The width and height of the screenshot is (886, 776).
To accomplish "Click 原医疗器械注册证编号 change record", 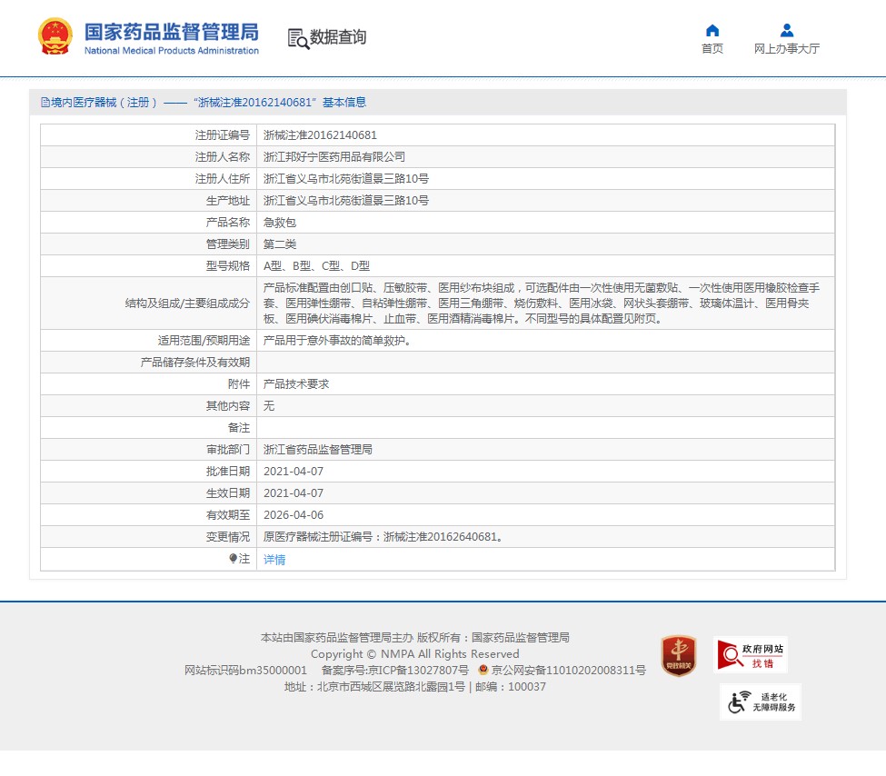I will coord(383,537).
